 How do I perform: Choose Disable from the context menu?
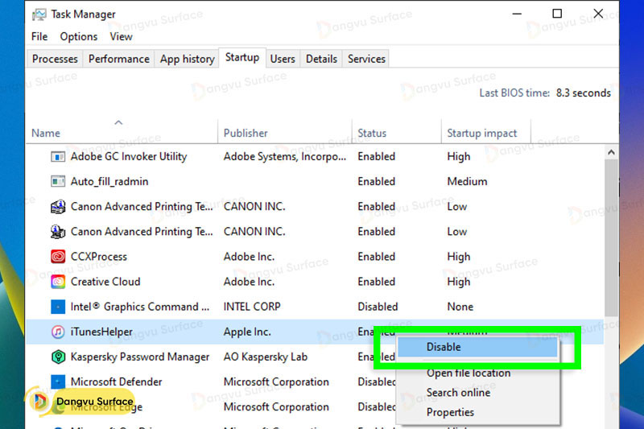pos(444,347)
